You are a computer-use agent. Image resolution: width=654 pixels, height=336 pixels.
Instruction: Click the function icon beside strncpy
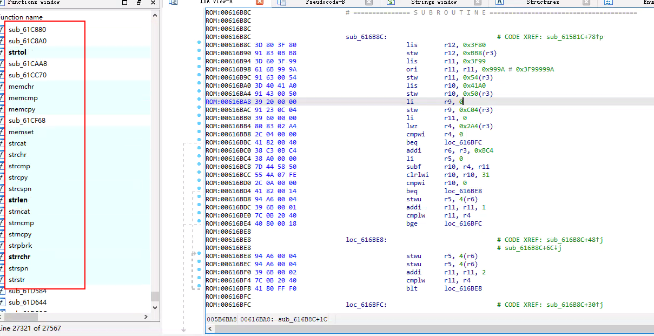tap(2, 234)
